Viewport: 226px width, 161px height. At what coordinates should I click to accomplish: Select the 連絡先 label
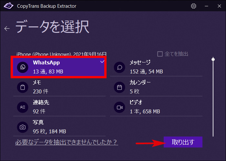click(x=41, y=102)
